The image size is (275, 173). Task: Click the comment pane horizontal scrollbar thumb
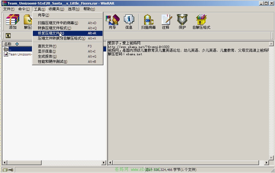(186, 163)
